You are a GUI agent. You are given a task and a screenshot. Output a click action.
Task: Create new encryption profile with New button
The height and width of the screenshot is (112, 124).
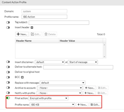click(x=82, y=105)
